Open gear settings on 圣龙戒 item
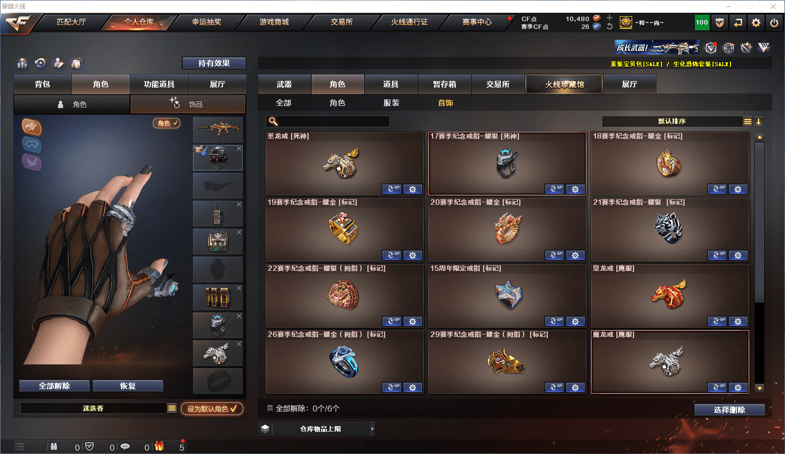Viewport: 785px width, 454px height. [413, 189]
